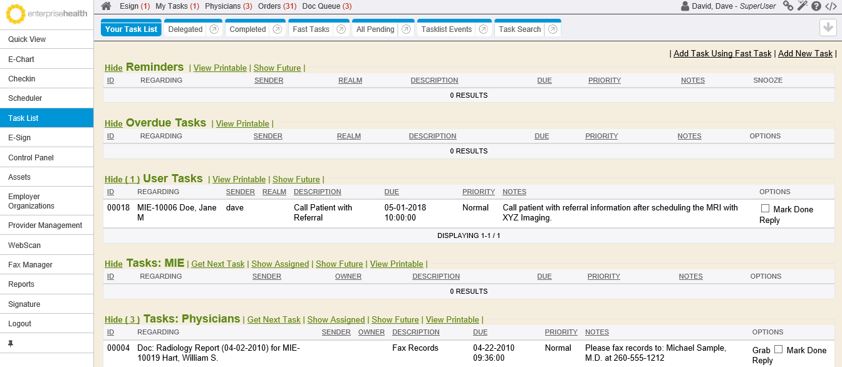The width and height of the screenshot is (842, 367).
Task: Click pop-out arrow icon beside Fast Tasks
Action: [x=341, y=29]
